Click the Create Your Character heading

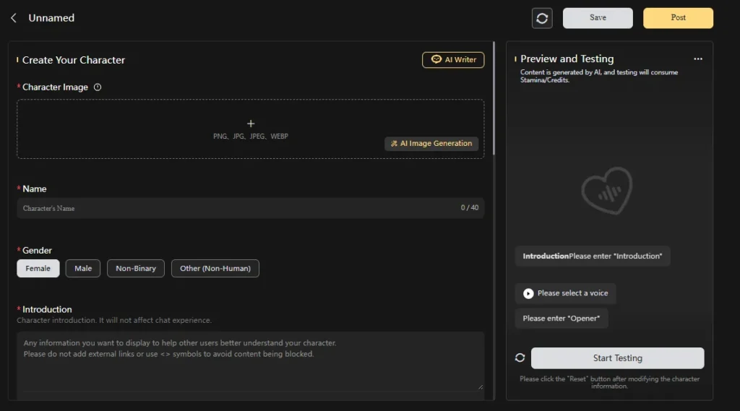click(74, 60)
